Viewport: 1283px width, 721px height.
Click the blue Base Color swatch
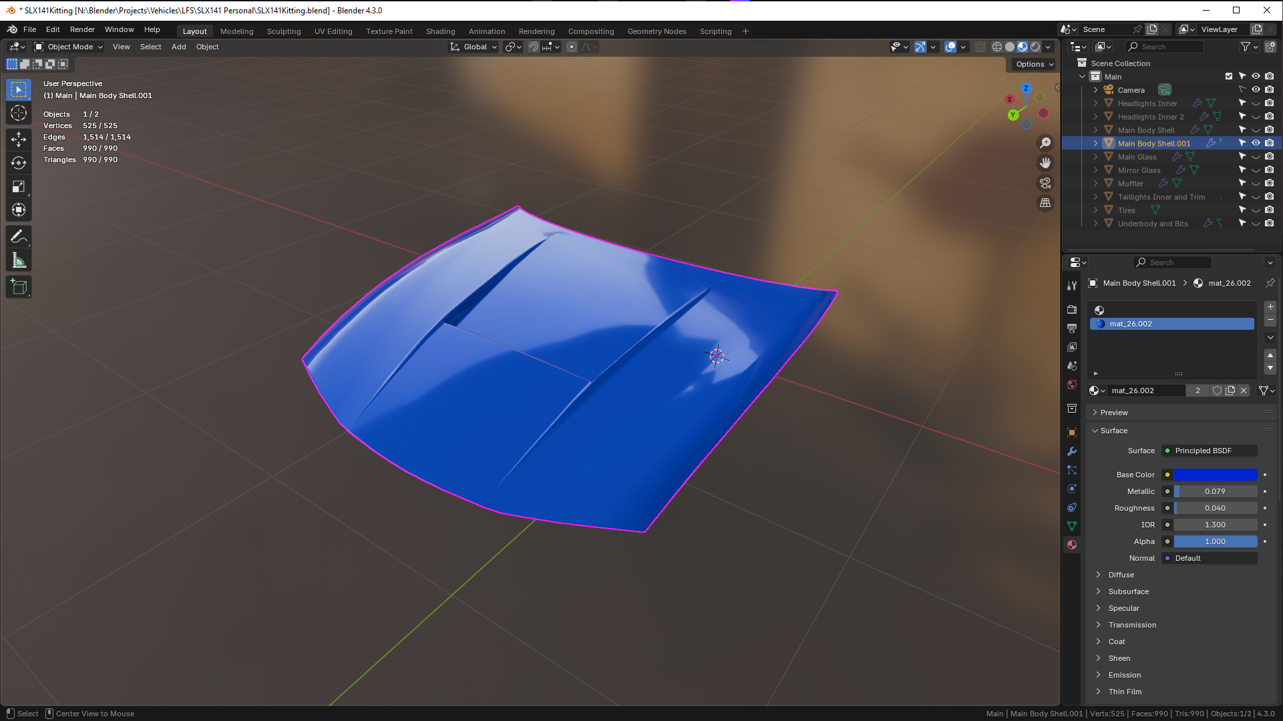[x=1215, y=475]
